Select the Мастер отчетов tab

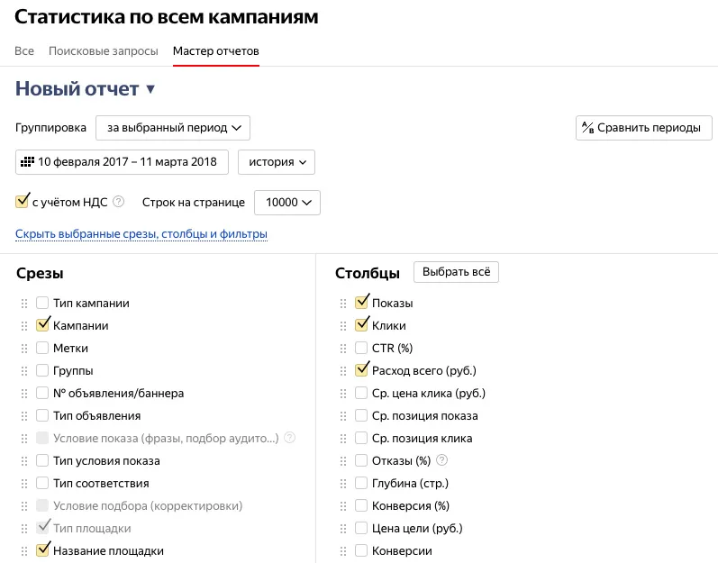coord(216,50)
